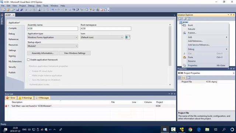Click scroll down arrow of properties page scrollbar
The width and height of the screenshot is (236, 133).
point(170,85)
